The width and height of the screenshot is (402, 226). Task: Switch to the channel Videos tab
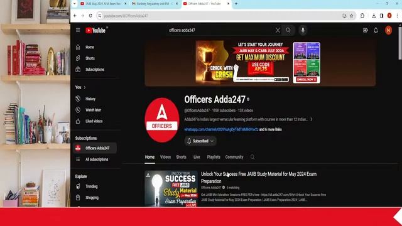[x=165, y=157]
